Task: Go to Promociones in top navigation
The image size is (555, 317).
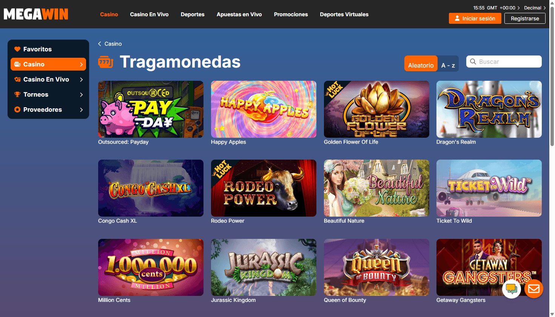Action: coord(291,14)
